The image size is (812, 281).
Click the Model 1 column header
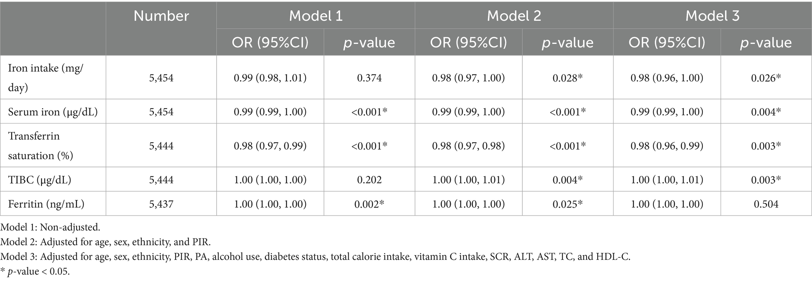(x=316, y=16)
